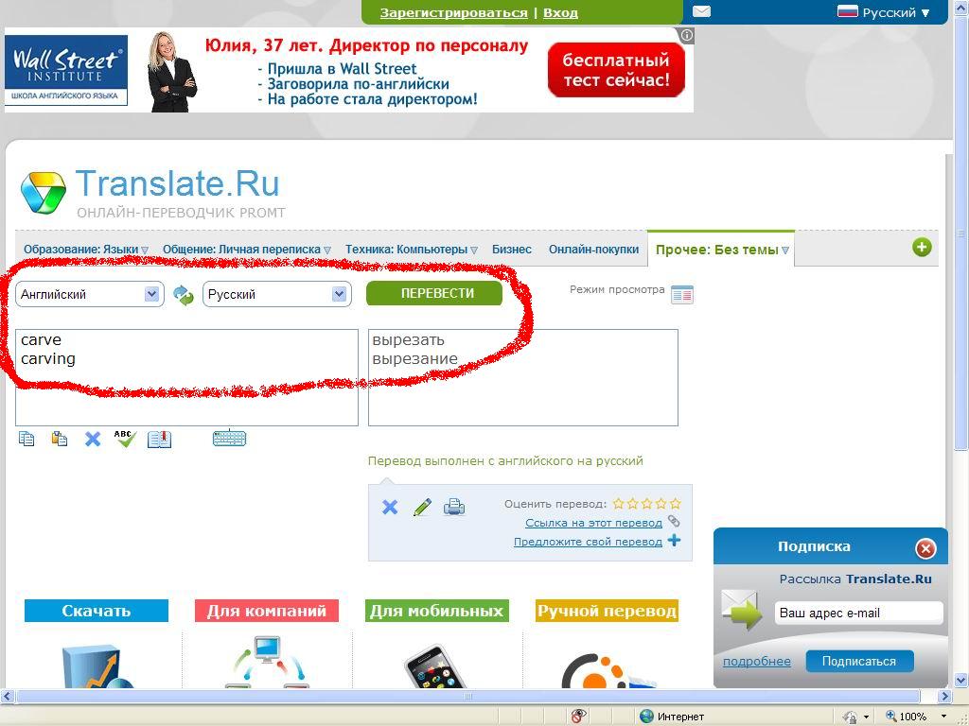This screenshot has width=969, height=726.
Task: Click the Translate.Ru logo icon
Action: coord(43,193)
